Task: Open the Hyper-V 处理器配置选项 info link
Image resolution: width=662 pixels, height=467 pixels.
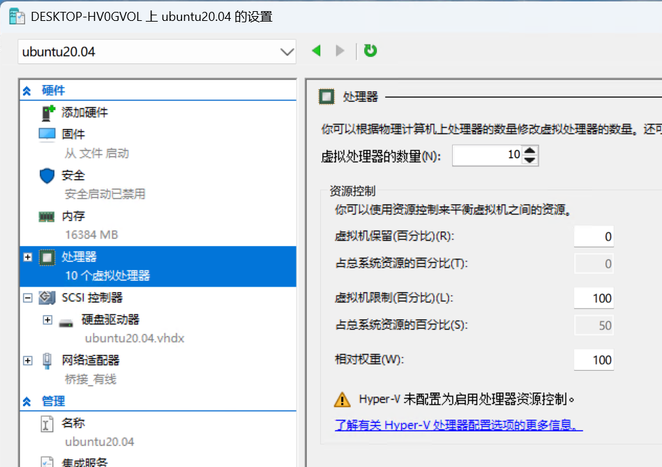Action: [459, 424]
